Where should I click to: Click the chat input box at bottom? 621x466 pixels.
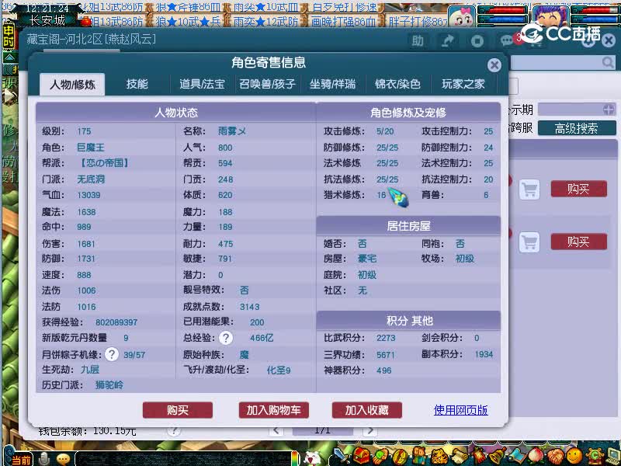pos(184,459)
